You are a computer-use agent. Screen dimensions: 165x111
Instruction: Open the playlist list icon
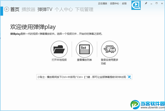[x=84, y=49]
